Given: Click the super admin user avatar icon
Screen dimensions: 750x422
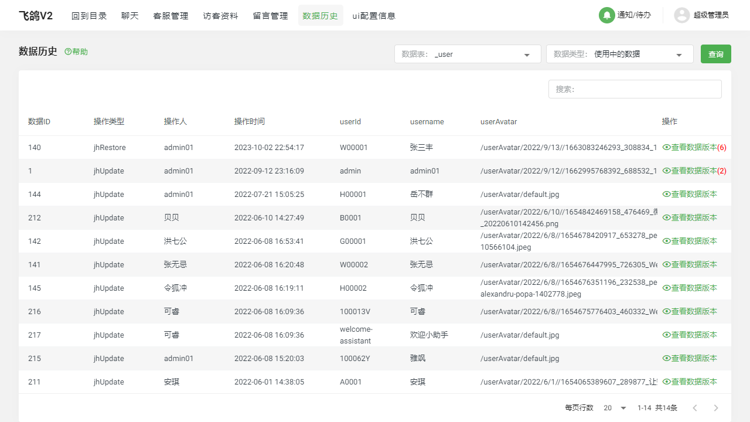Looking at the screenshot, I should pos(681,15).
